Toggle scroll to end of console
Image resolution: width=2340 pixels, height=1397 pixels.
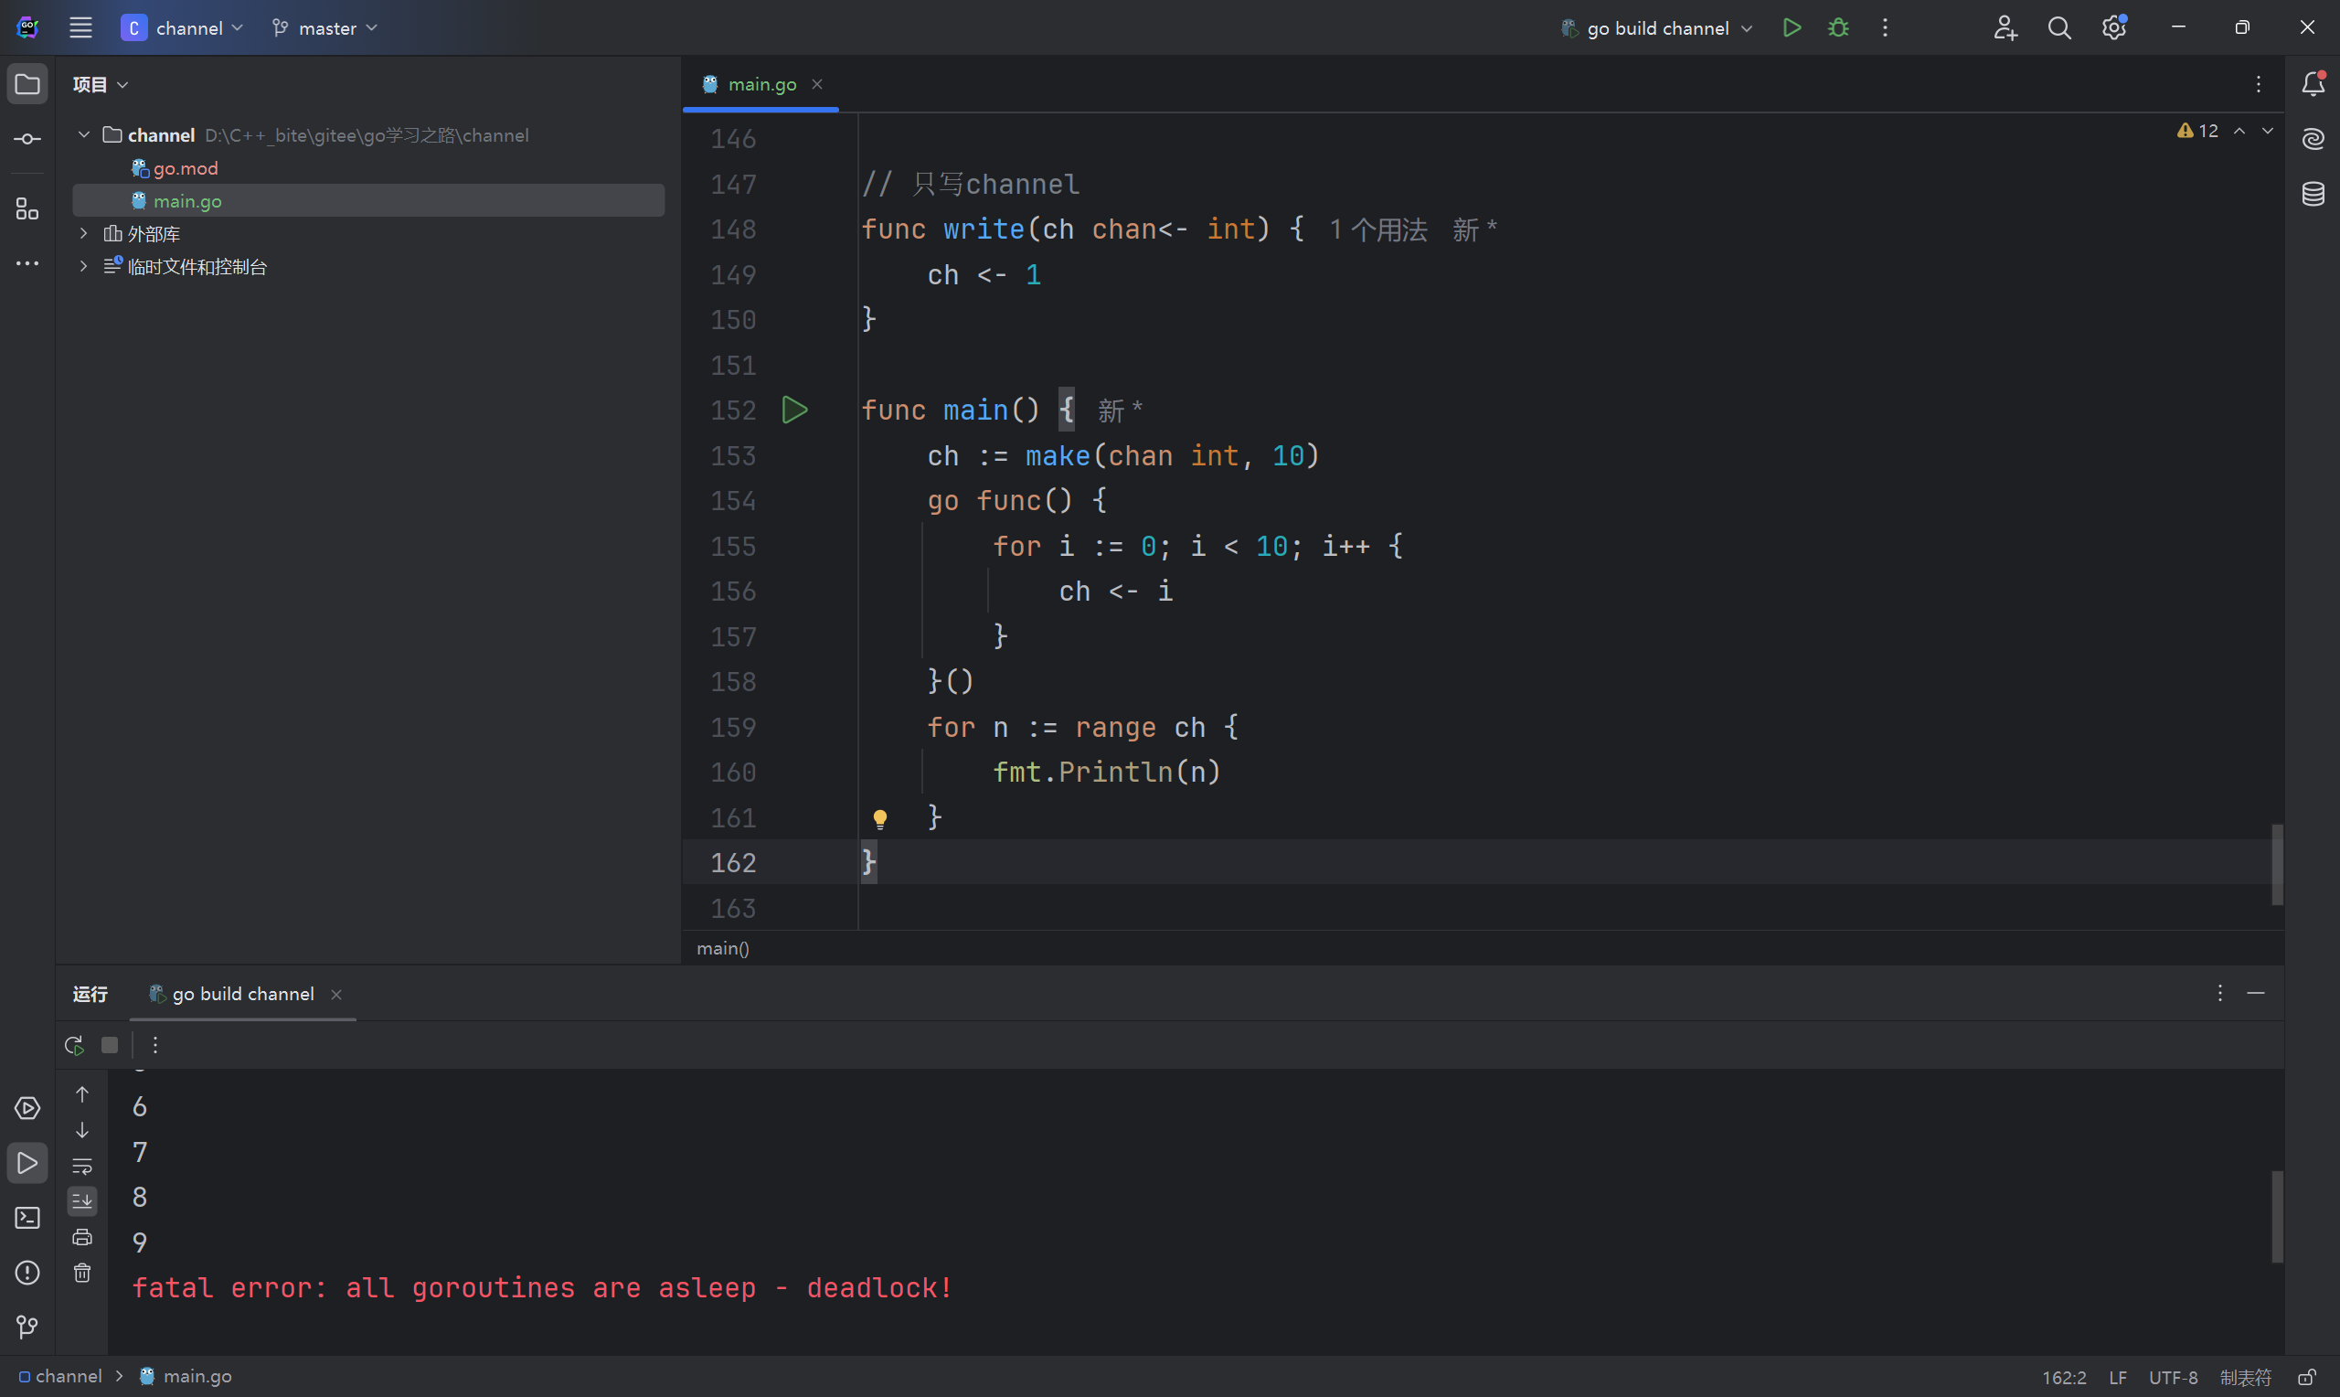click(x=82, y=1201)
